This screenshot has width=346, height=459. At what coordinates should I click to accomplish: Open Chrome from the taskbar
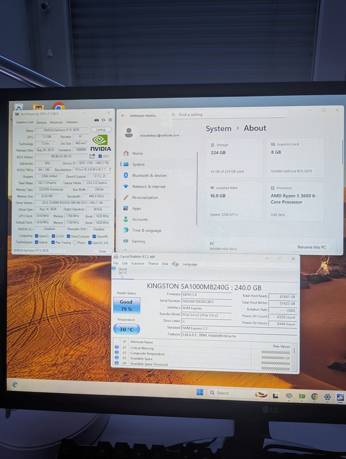[x=314, y=396]
